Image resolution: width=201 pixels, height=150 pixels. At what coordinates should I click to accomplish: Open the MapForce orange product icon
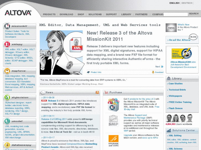pos(7,70)
